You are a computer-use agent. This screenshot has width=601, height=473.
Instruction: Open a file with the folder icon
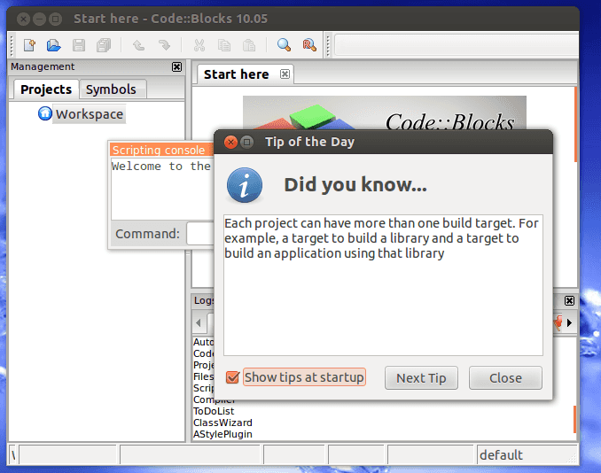tap(54, 45)
